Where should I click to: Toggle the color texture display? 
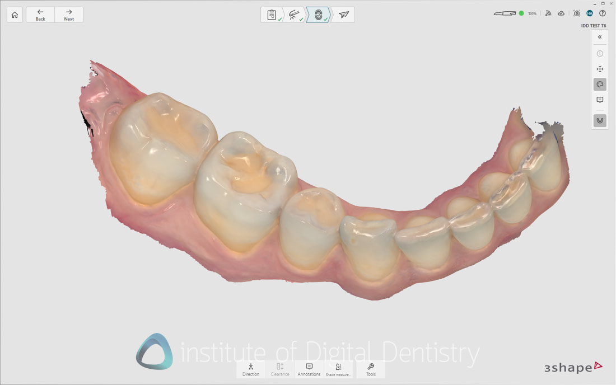599,84
